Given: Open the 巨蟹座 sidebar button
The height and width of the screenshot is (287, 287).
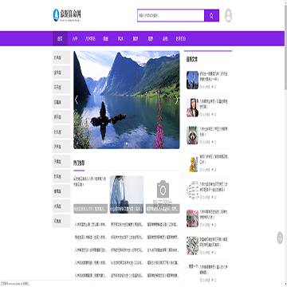Looking at the screenshot, I should click(61, 102).
